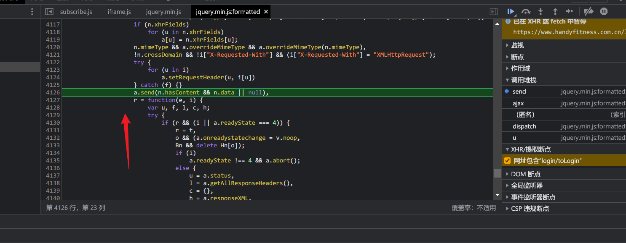Deactivate all breakpoints icon

click(589, 11)
